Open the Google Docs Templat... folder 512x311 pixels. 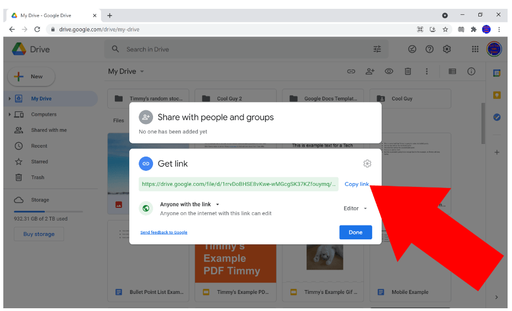click(323, 99)
